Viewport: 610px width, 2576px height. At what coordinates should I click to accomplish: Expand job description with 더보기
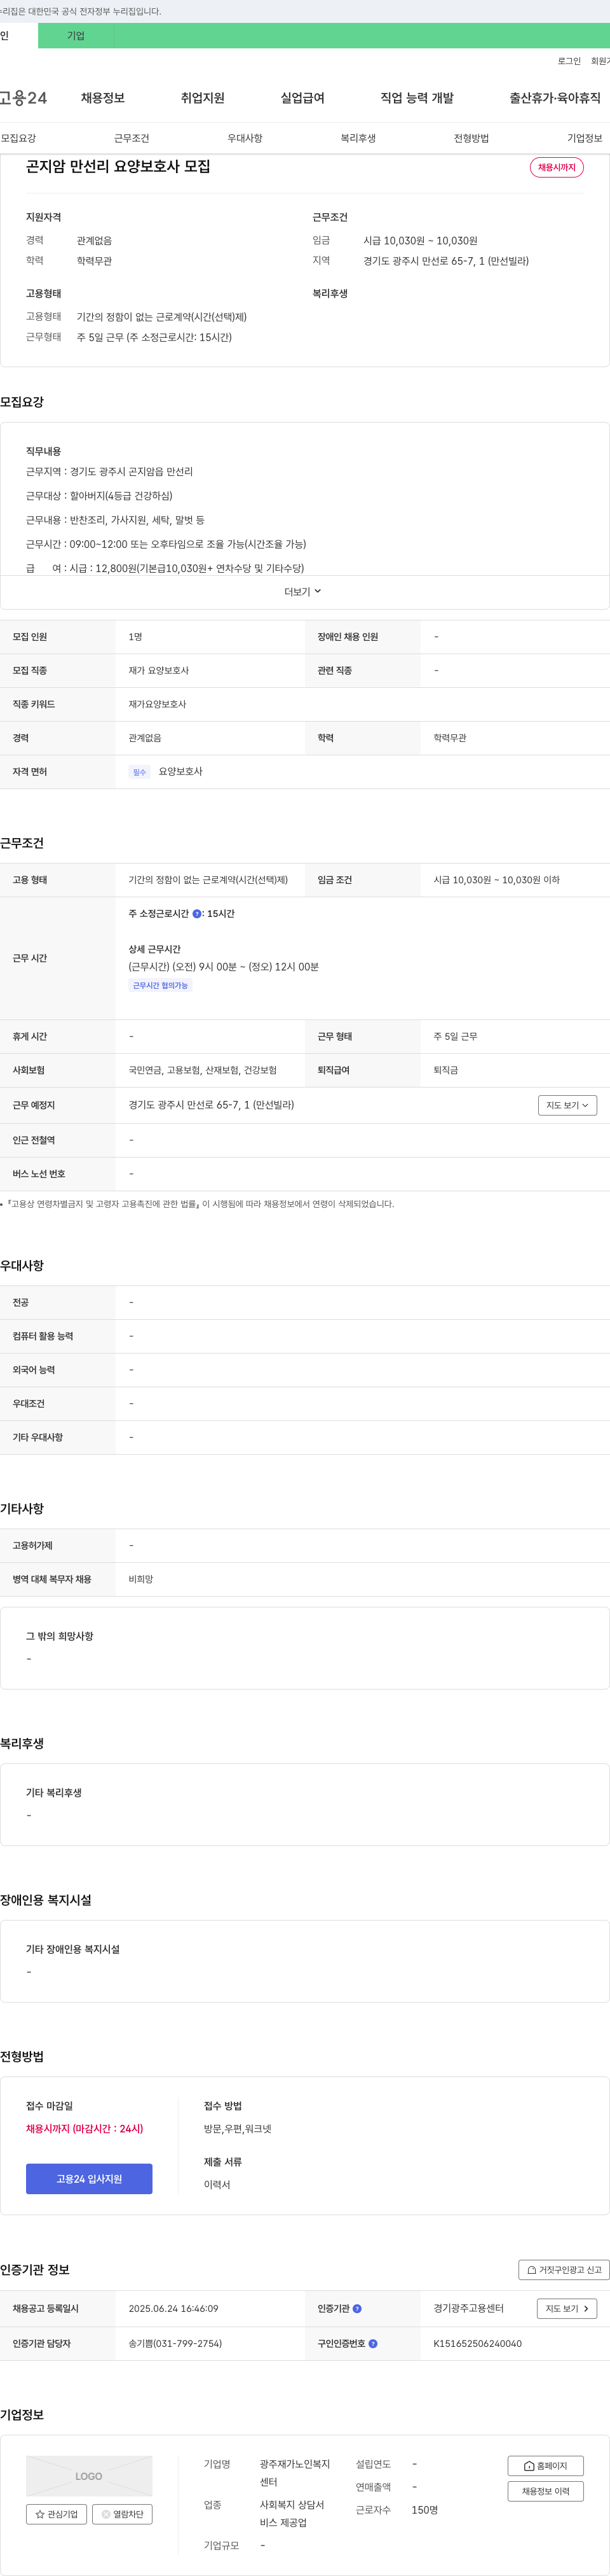click(302, 592)
